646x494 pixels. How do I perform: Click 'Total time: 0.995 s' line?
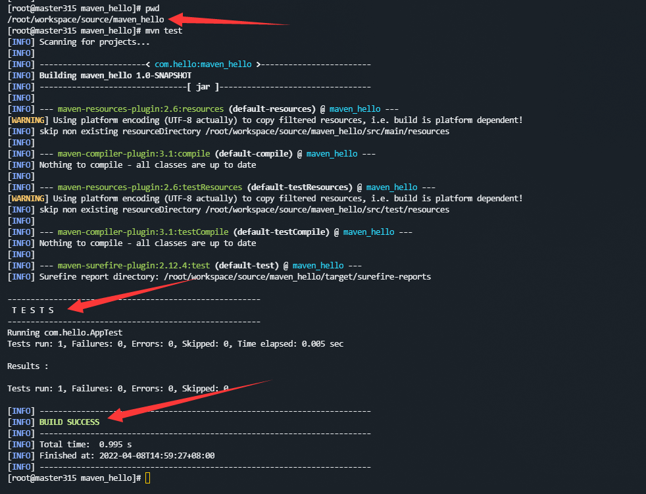[86, 444]
